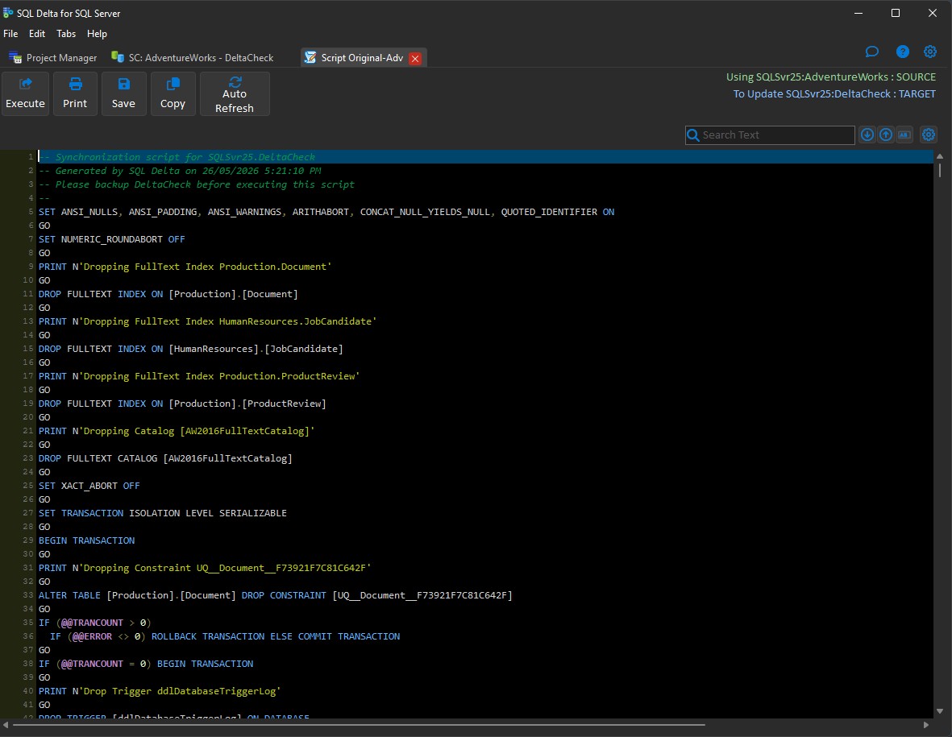Toggle Auto Refresh of script
Image resolution: width=952 pixels, height=737 pixels.
click(235, 93)
